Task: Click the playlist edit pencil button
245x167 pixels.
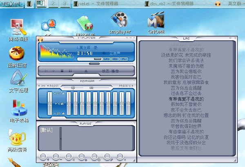Action: 107,157
